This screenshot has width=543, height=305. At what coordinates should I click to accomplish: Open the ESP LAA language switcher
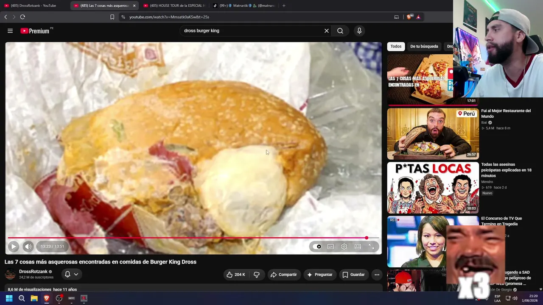pos(497,298)
